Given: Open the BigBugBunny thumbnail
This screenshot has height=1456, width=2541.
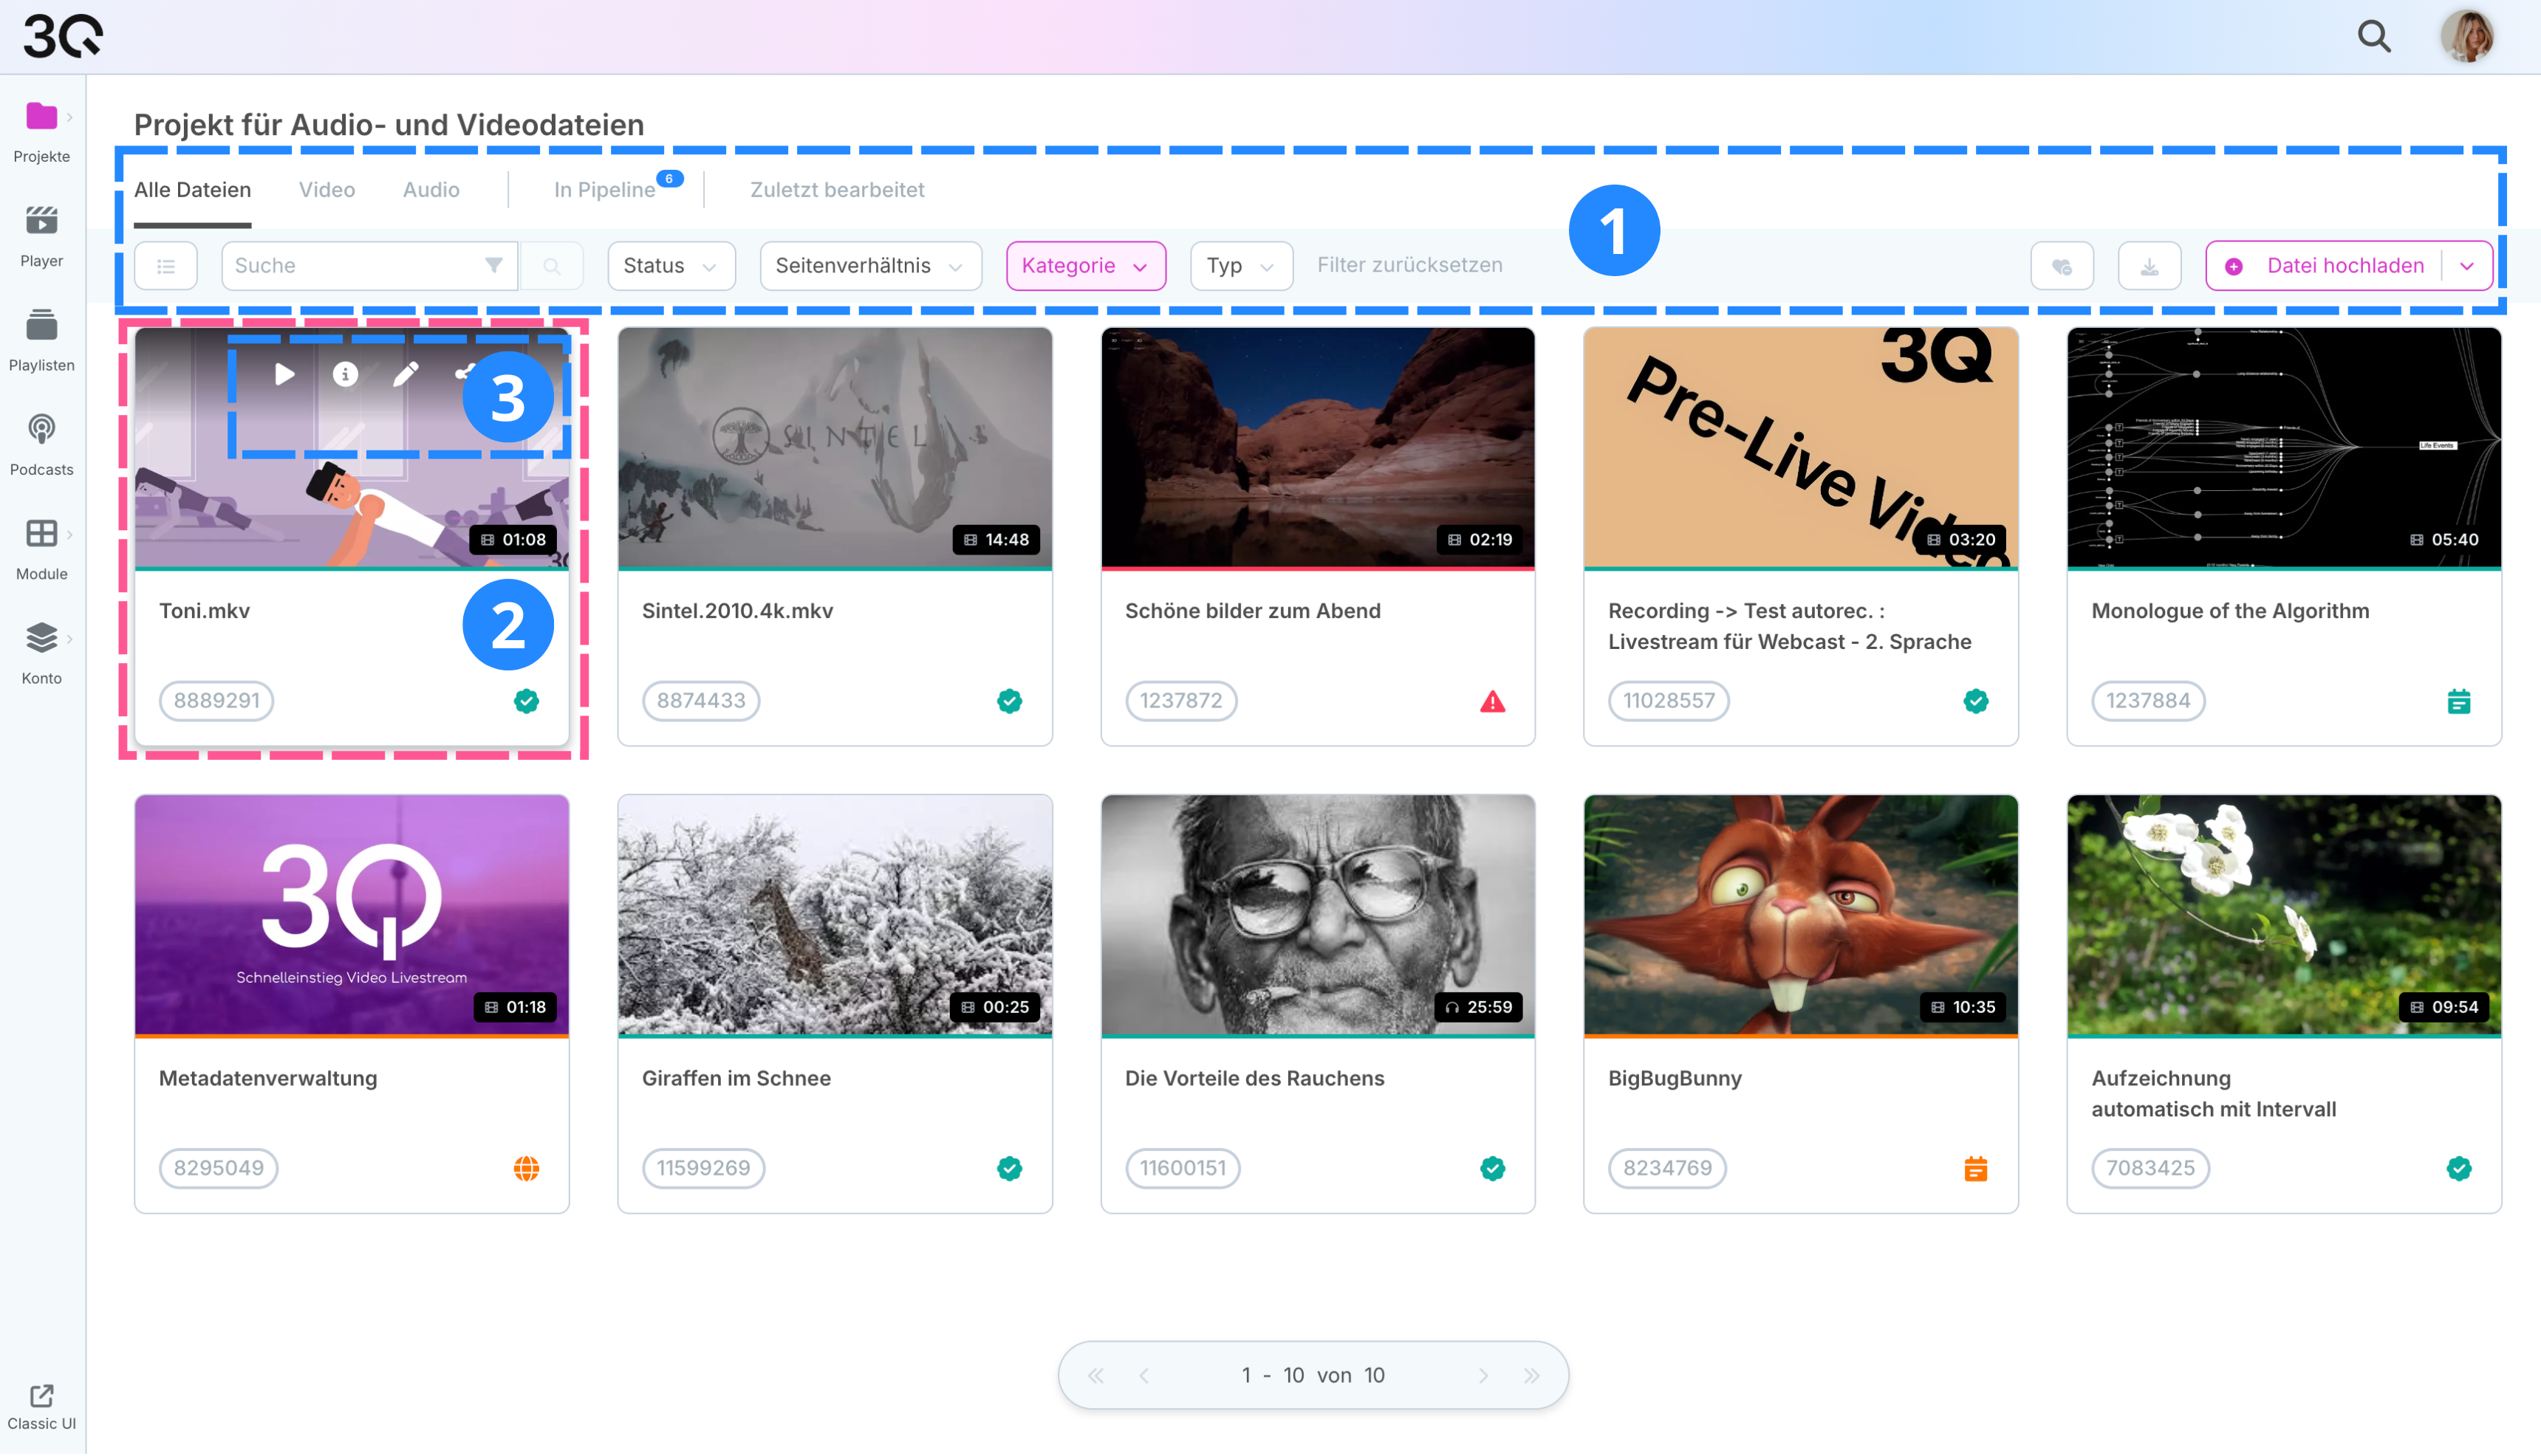Looking at the screenshot, I should pyautogui.click(x=1799, y=914).
